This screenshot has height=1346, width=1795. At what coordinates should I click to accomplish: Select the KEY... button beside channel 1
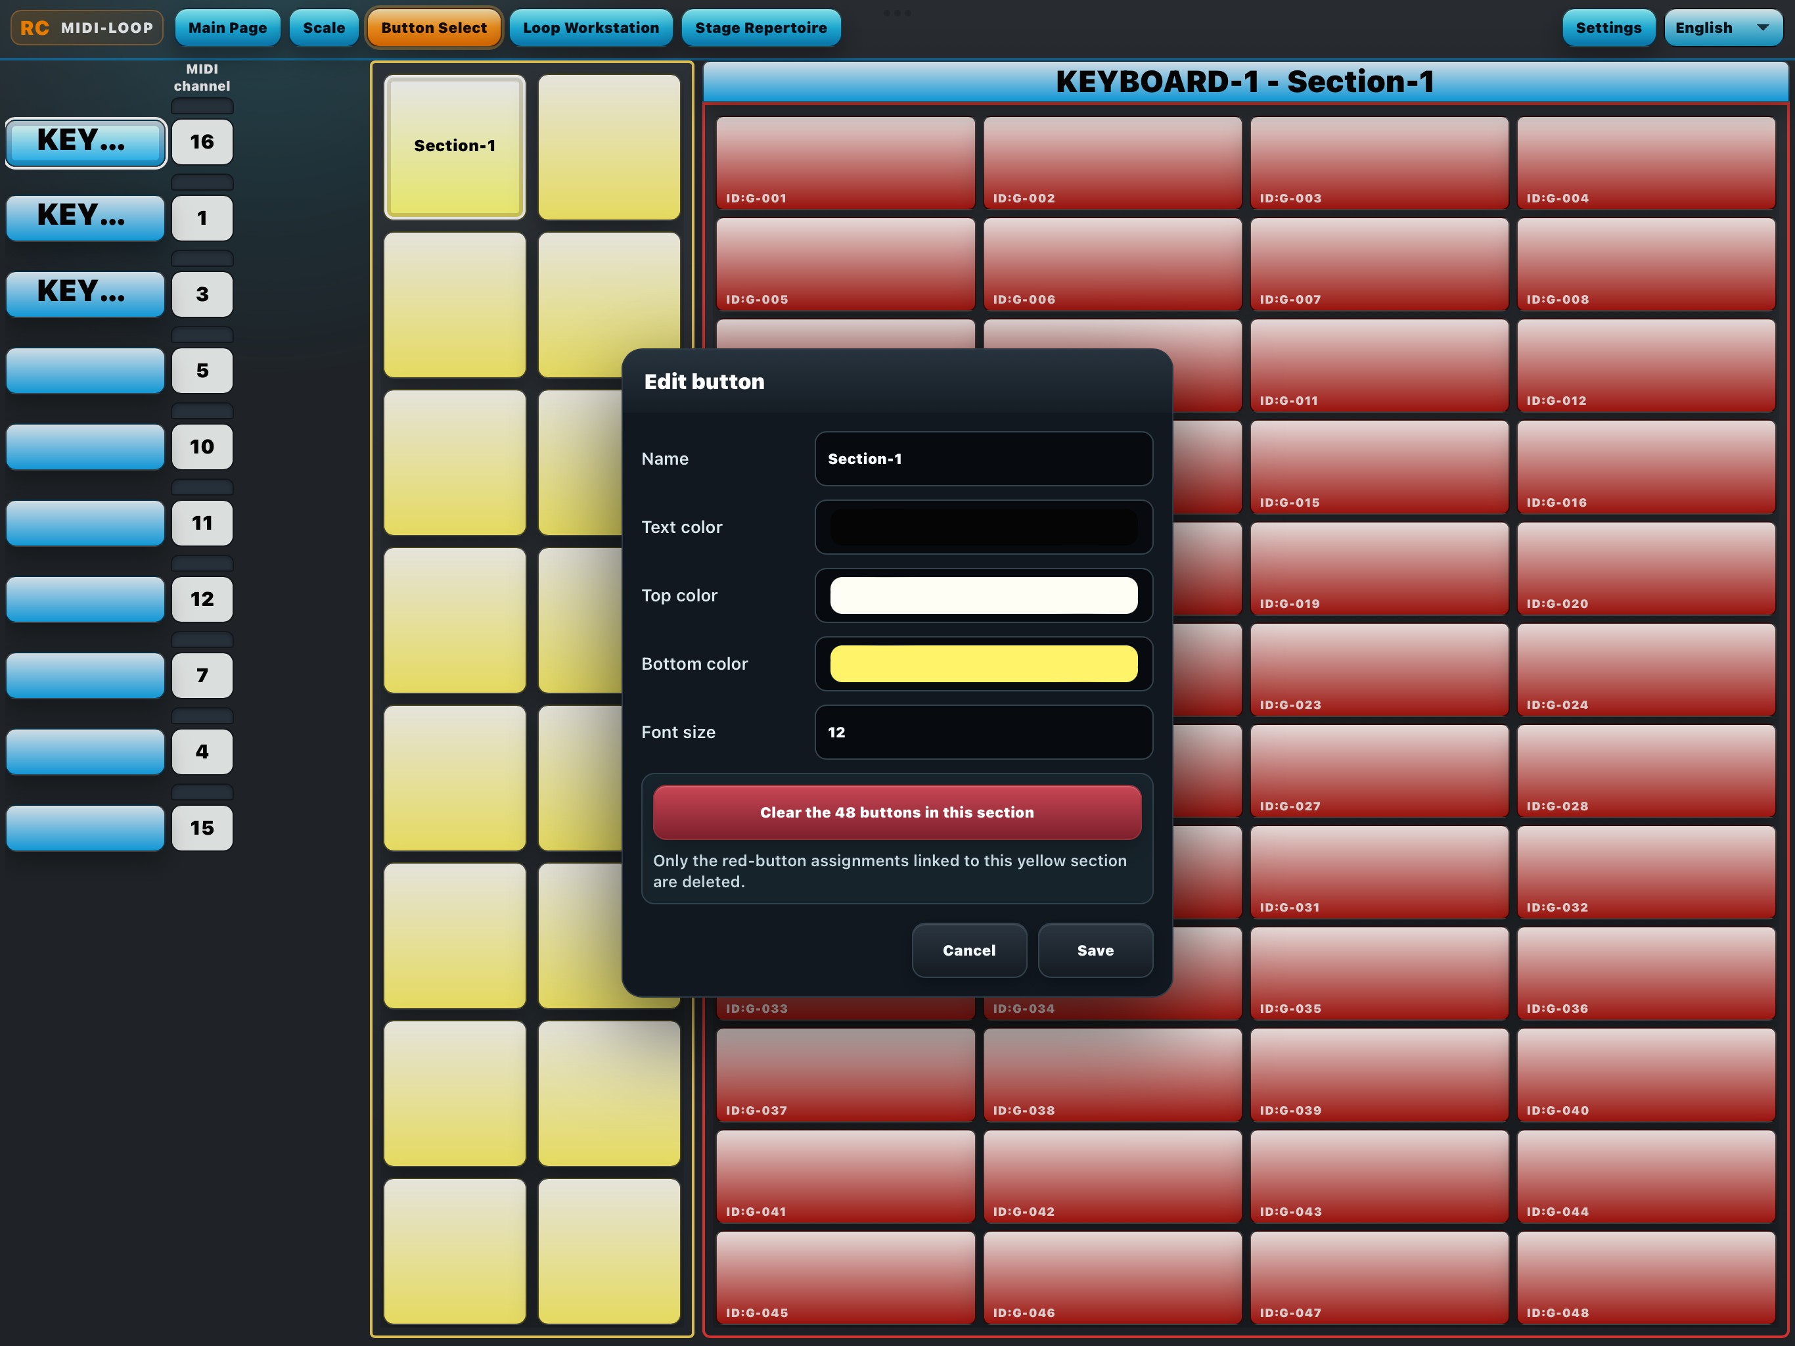(85, 218)
